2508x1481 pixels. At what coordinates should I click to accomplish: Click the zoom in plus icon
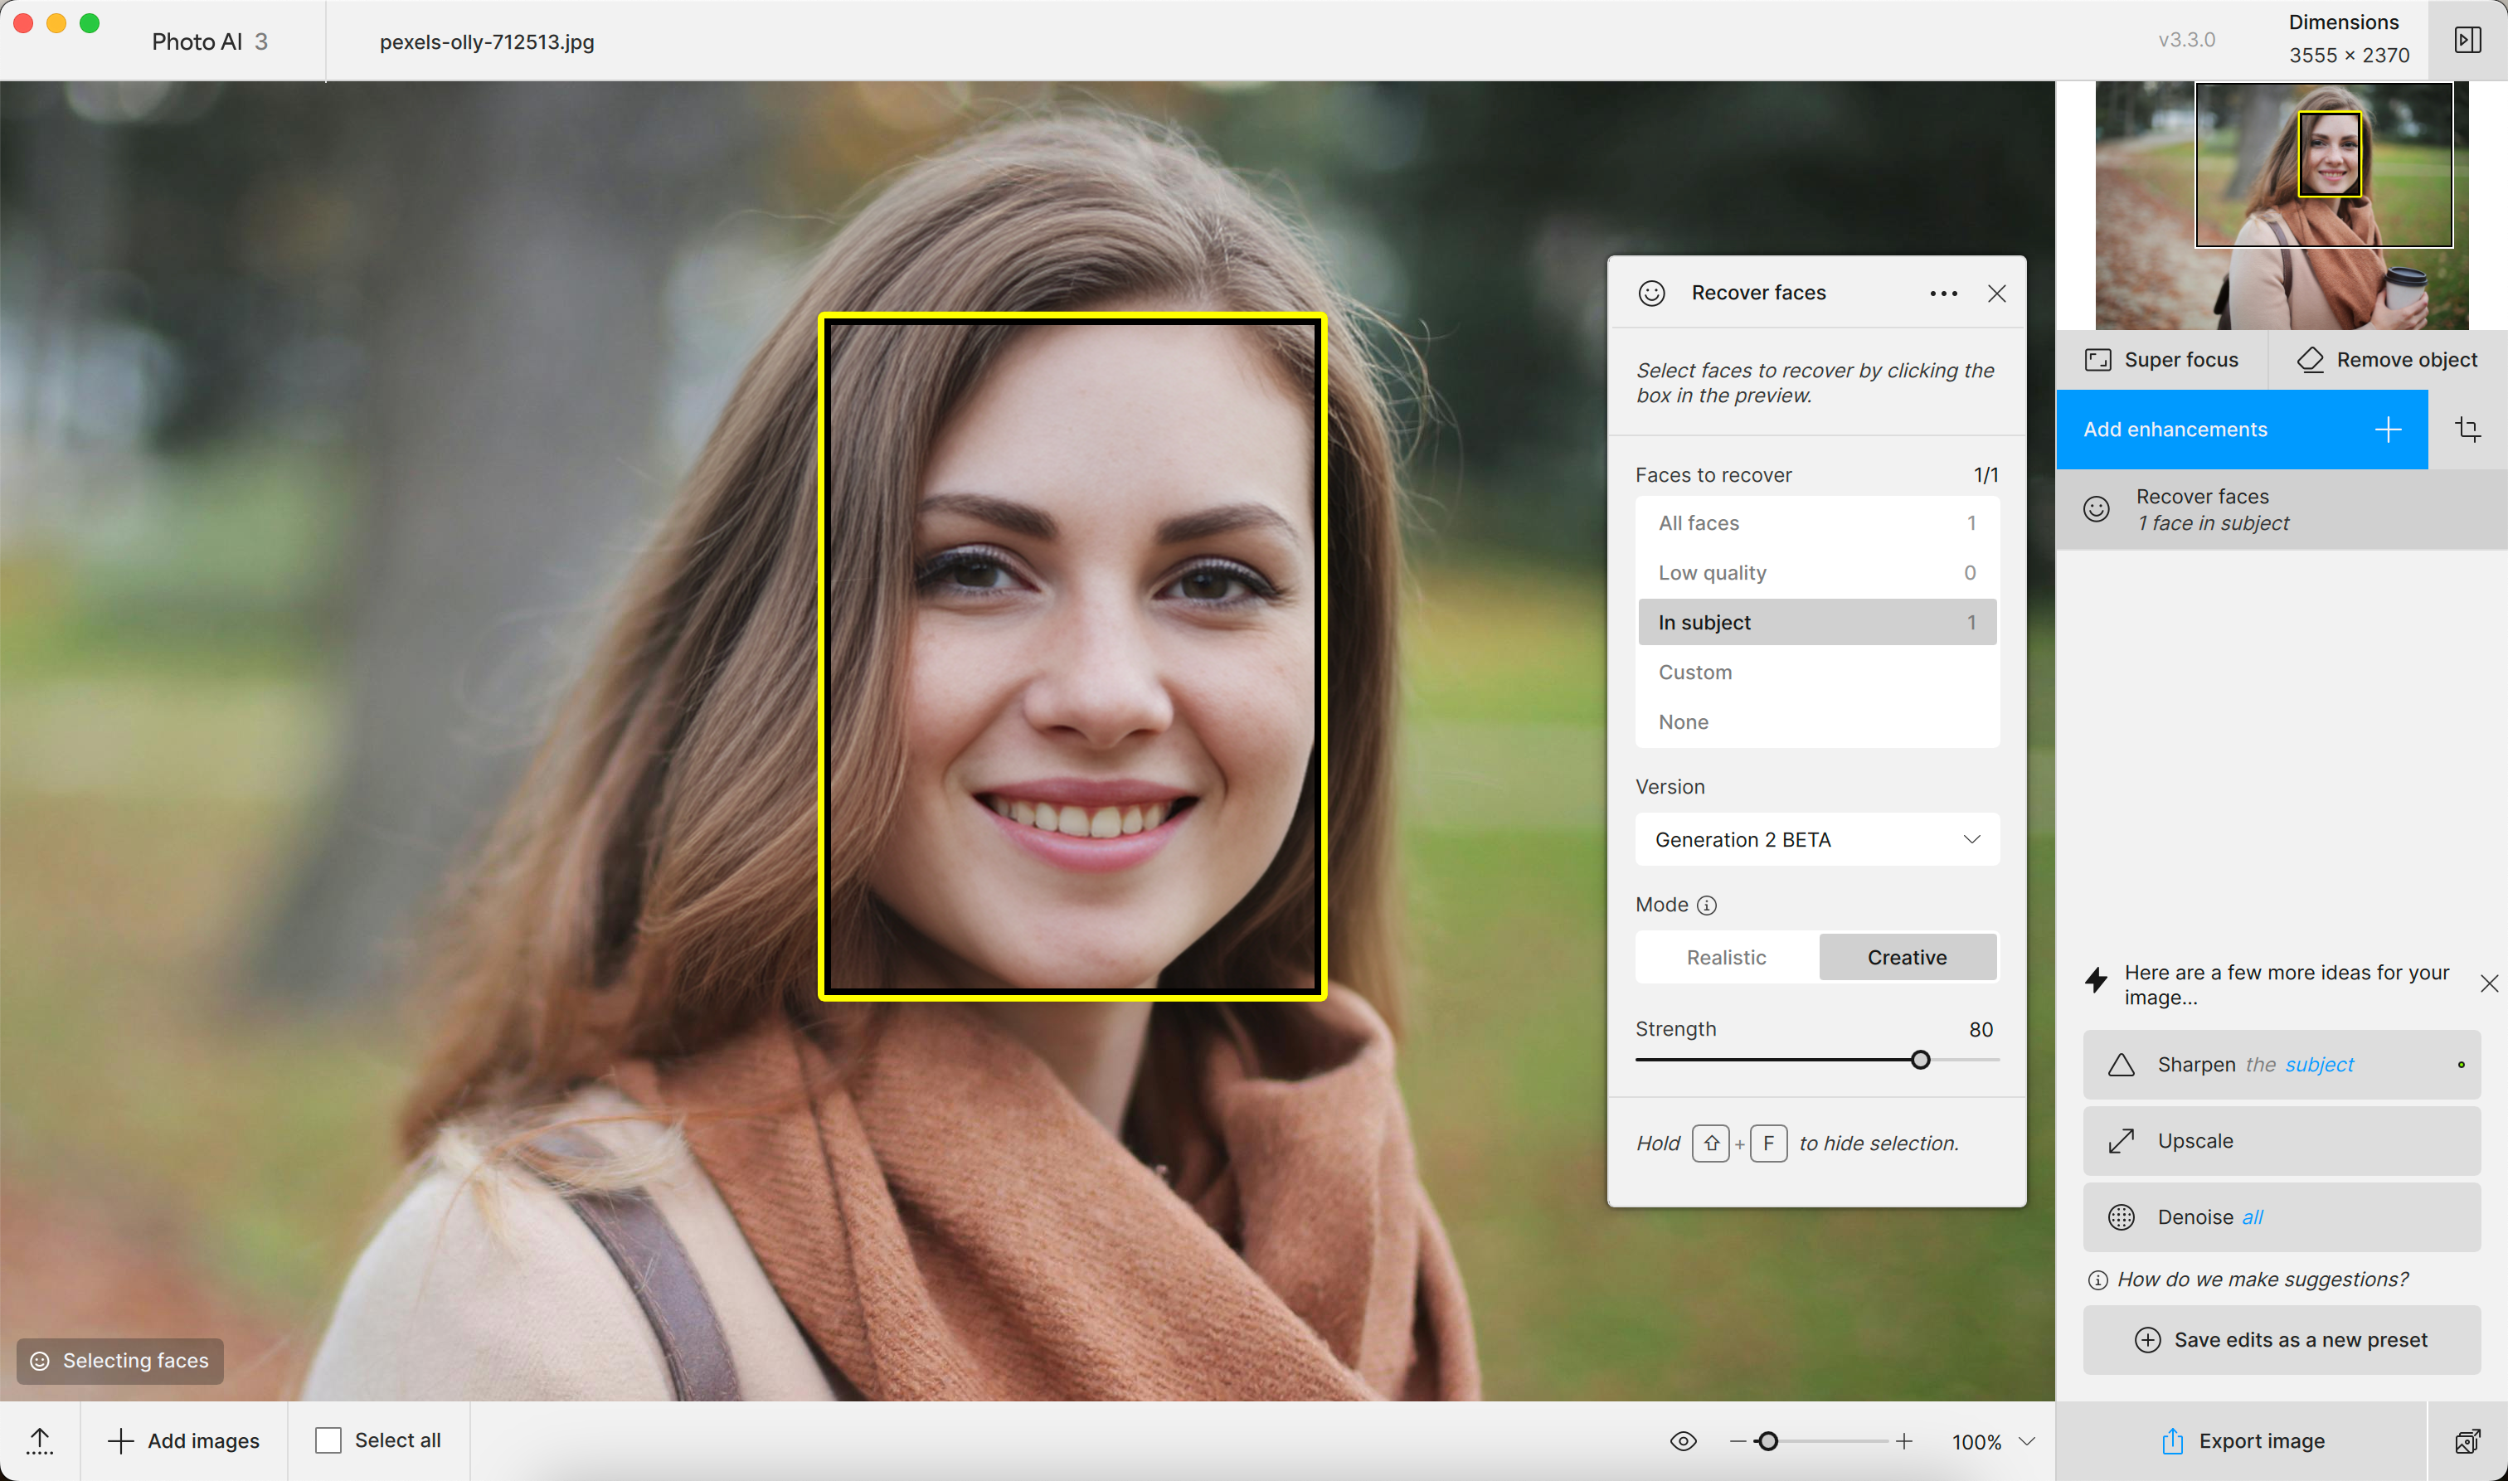point(1904,1441)
